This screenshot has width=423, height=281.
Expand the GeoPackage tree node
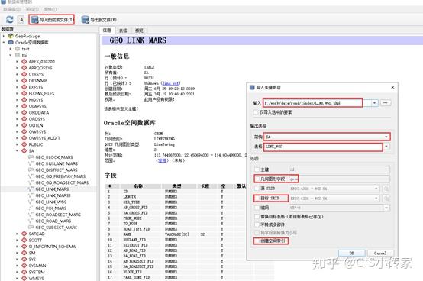click(x=4, y=36)
